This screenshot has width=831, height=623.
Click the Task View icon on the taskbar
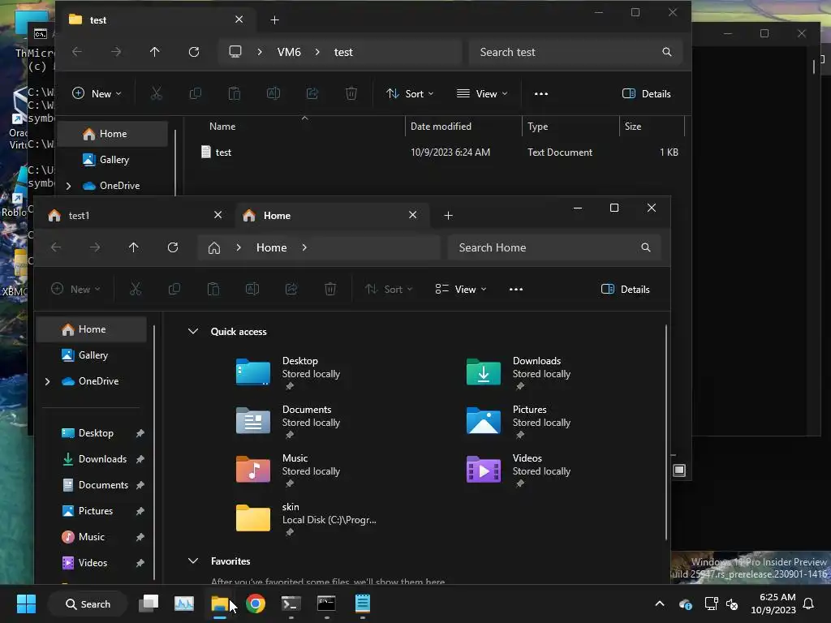coord(149,604)
